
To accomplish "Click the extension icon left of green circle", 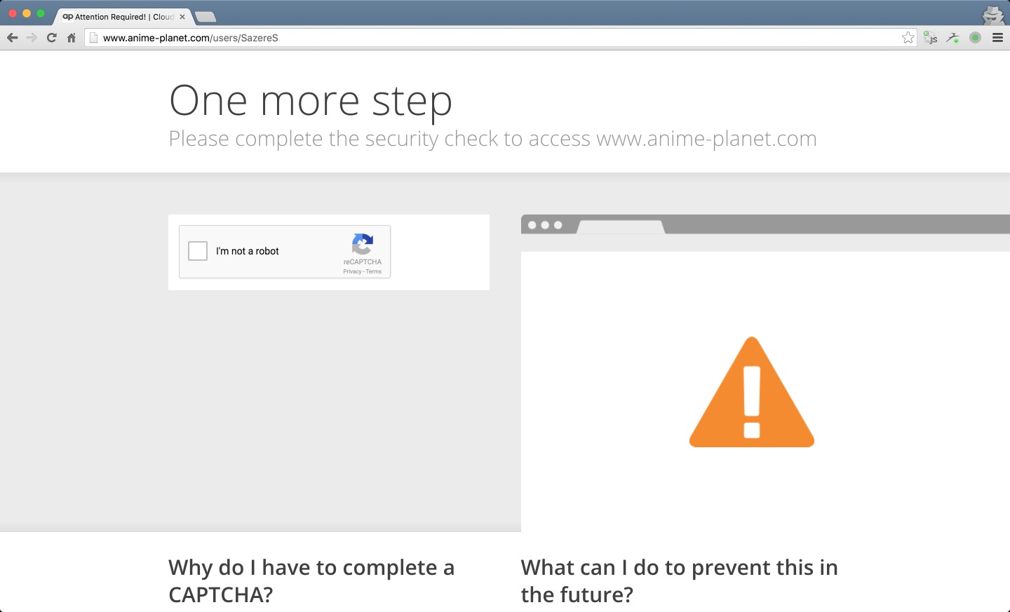I will pyautogui.click(x=952, y=38).
